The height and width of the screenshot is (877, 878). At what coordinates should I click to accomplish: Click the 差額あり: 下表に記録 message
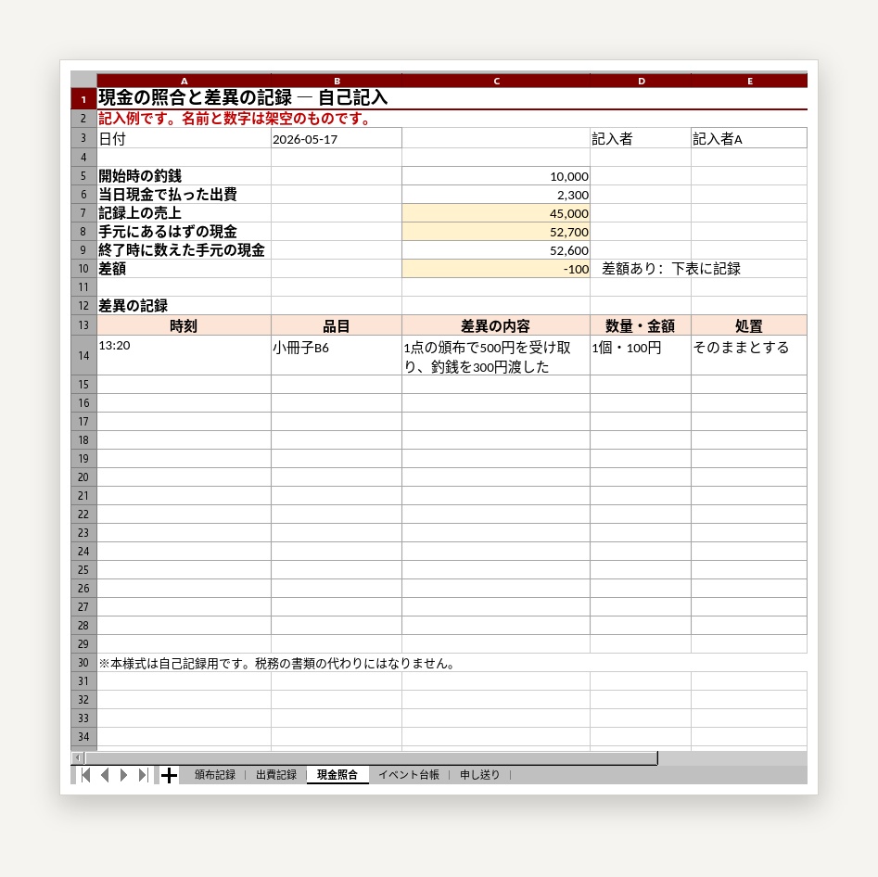671,268
